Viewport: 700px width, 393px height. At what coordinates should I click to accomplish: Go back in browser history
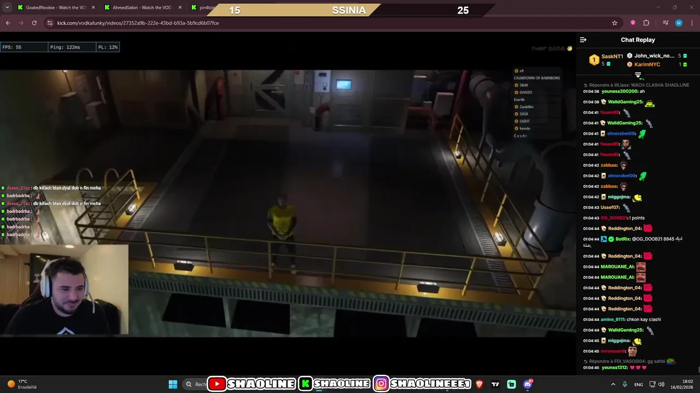click(8, 23)
